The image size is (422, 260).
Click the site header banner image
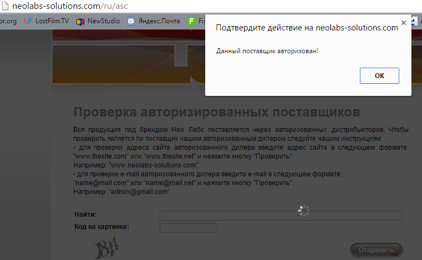(128, 62)
